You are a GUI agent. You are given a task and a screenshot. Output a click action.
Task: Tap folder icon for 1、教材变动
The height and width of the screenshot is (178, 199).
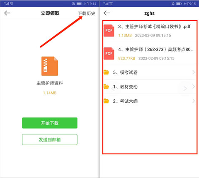[106, 87]
